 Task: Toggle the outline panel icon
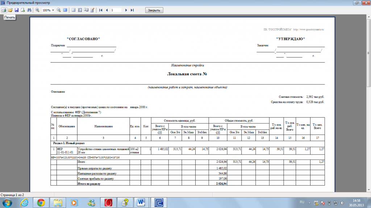coord(74,10)
